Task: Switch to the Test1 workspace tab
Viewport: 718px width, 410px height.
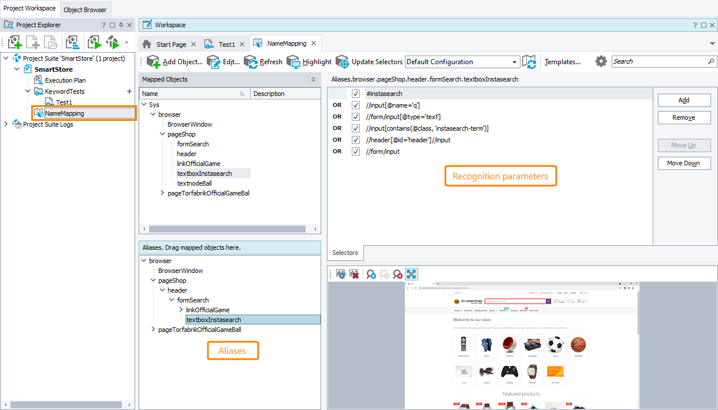Action: click(226, 45)
